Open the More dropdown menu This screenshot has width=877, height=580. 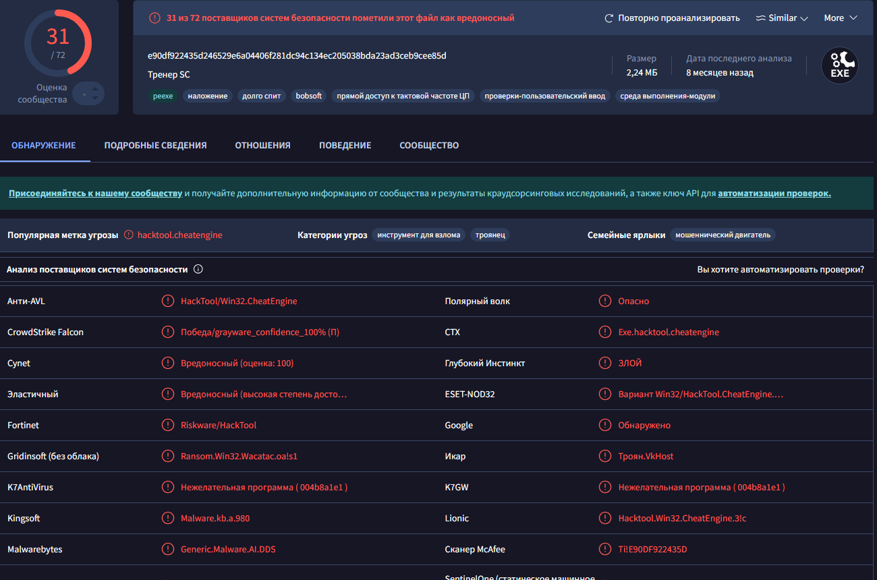[x=841, y=18]
